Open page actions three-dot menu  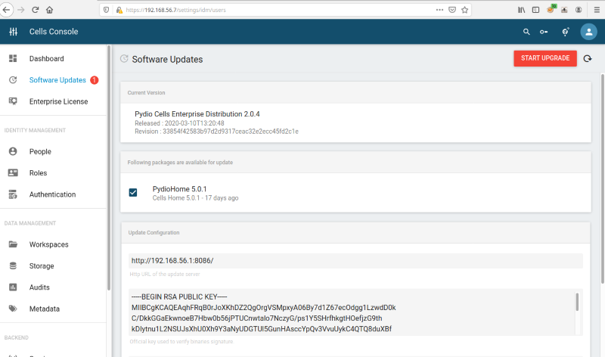pos(439,10)
